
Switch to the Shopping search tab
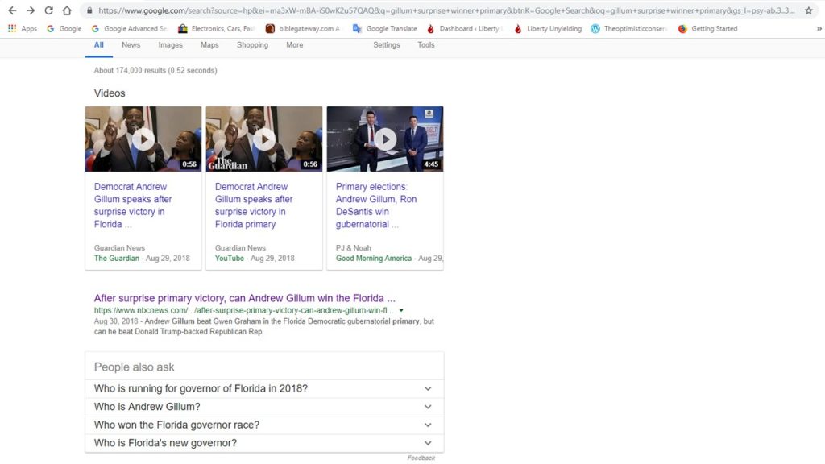252,45
